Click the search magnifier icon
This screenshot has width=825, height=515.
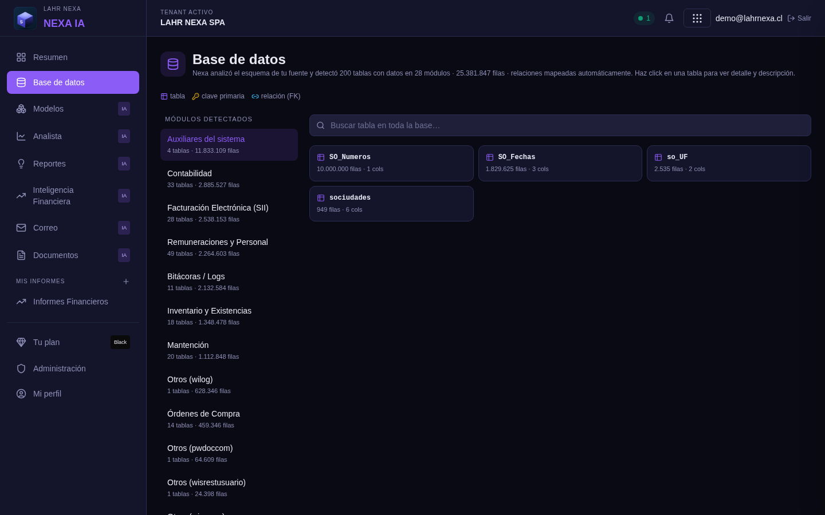(x=321, y=125)
